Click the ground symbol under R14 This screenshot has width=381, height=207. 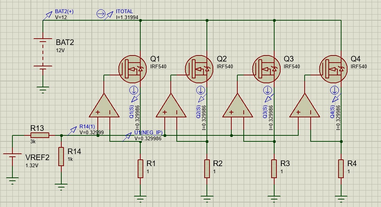tap(61, 187)
